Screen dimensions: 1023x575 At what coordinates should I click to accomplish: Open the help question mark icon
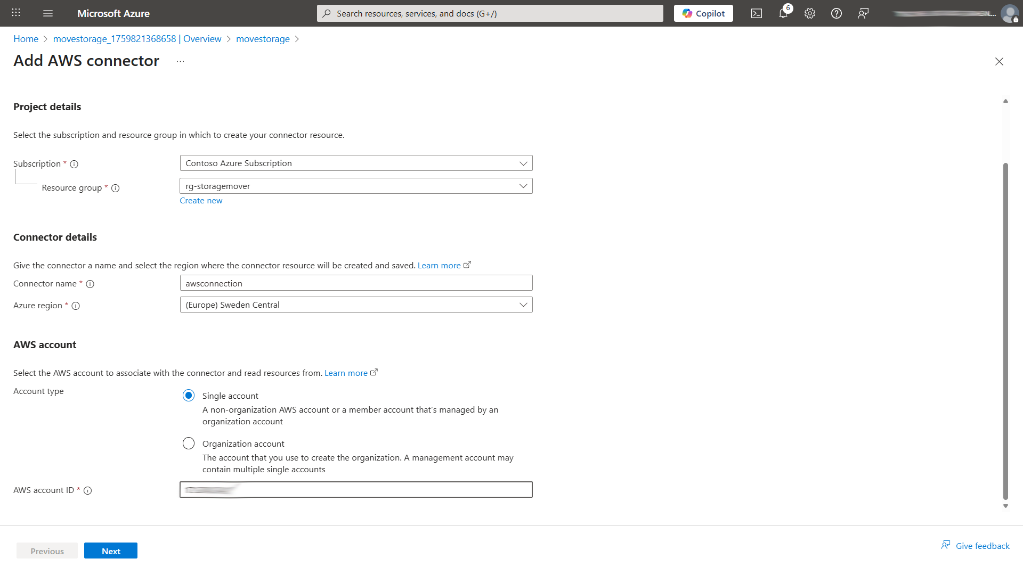pyautogui.click(x=836, y=13)
